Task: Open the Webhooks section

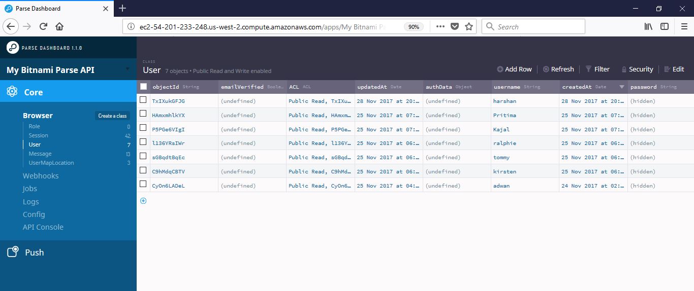Action: [x=41, y=176]
